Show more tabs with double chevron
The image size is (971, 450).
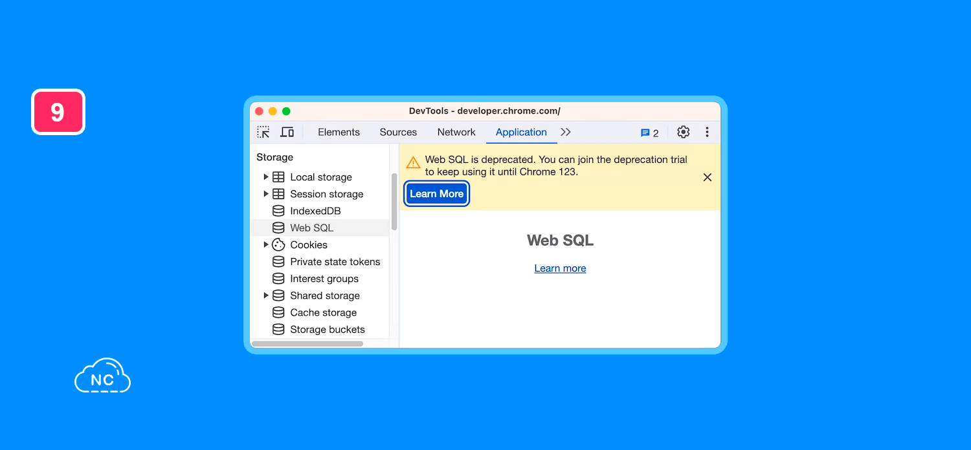point(566,132)
